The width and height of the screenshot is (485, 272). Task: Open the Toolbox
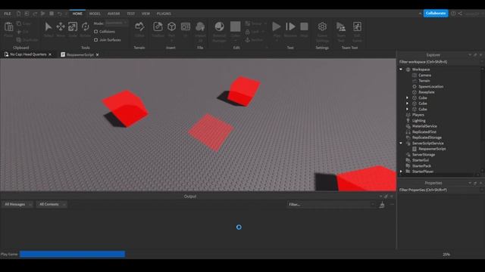[158, 27]
